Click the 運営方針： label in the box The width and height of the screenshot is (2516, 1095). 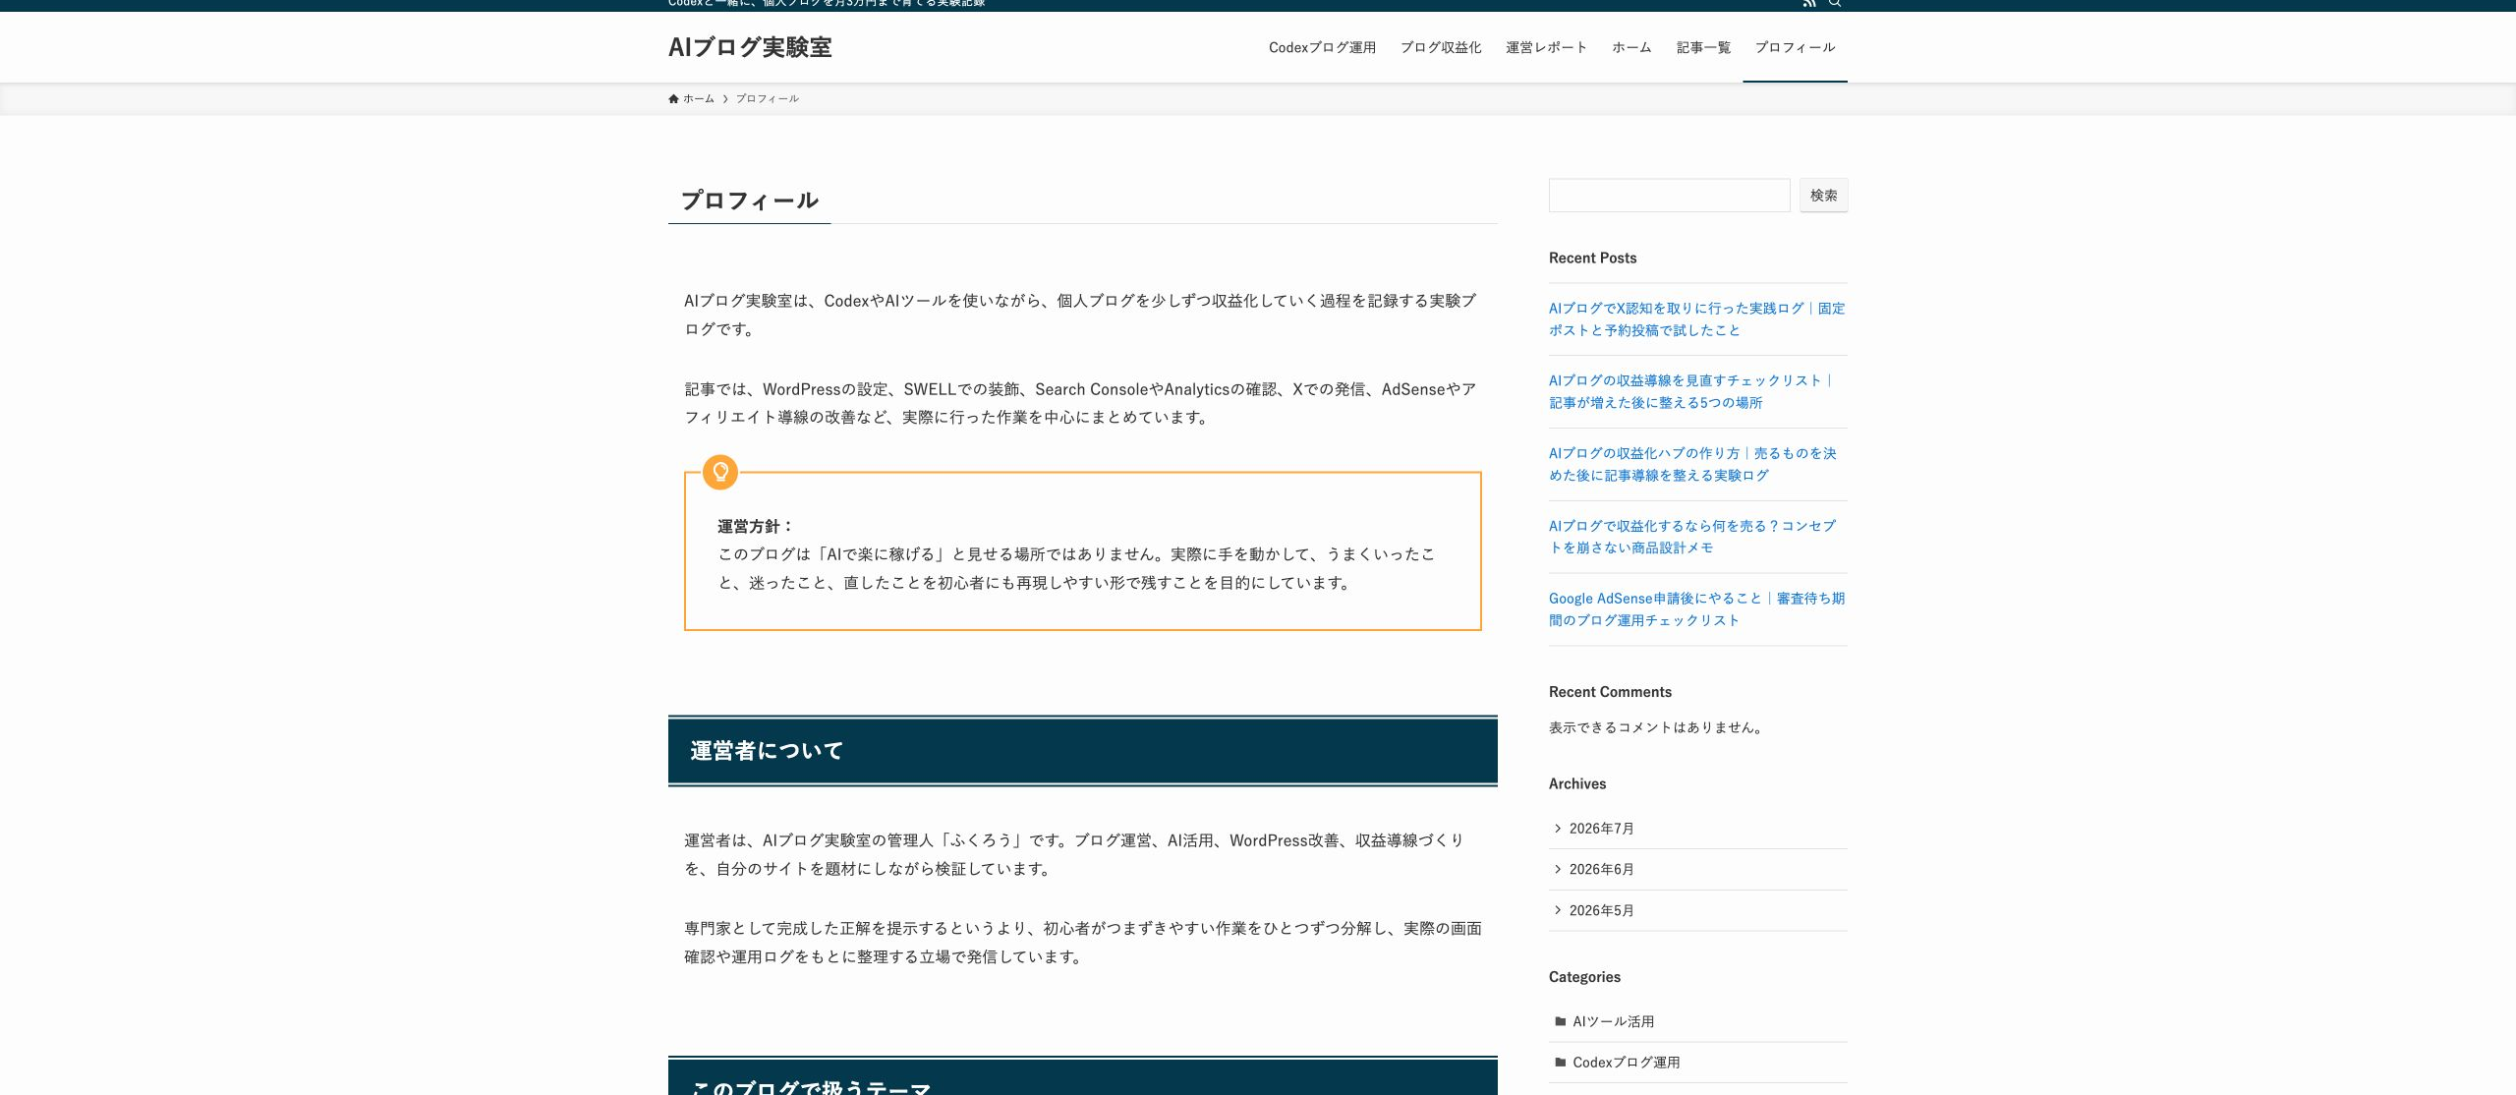coord(755,526)
